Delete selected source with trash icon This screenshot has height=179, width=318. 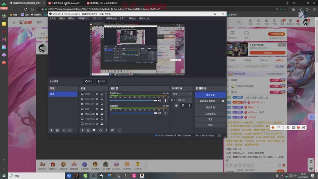(x=88, y=130)
